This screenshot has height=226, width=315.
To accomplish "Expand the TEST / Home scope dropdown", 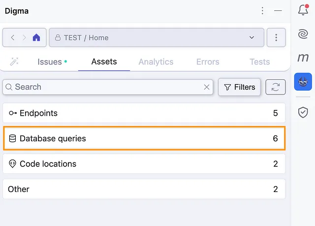I will pyautogui.click(x=157, y=37).
